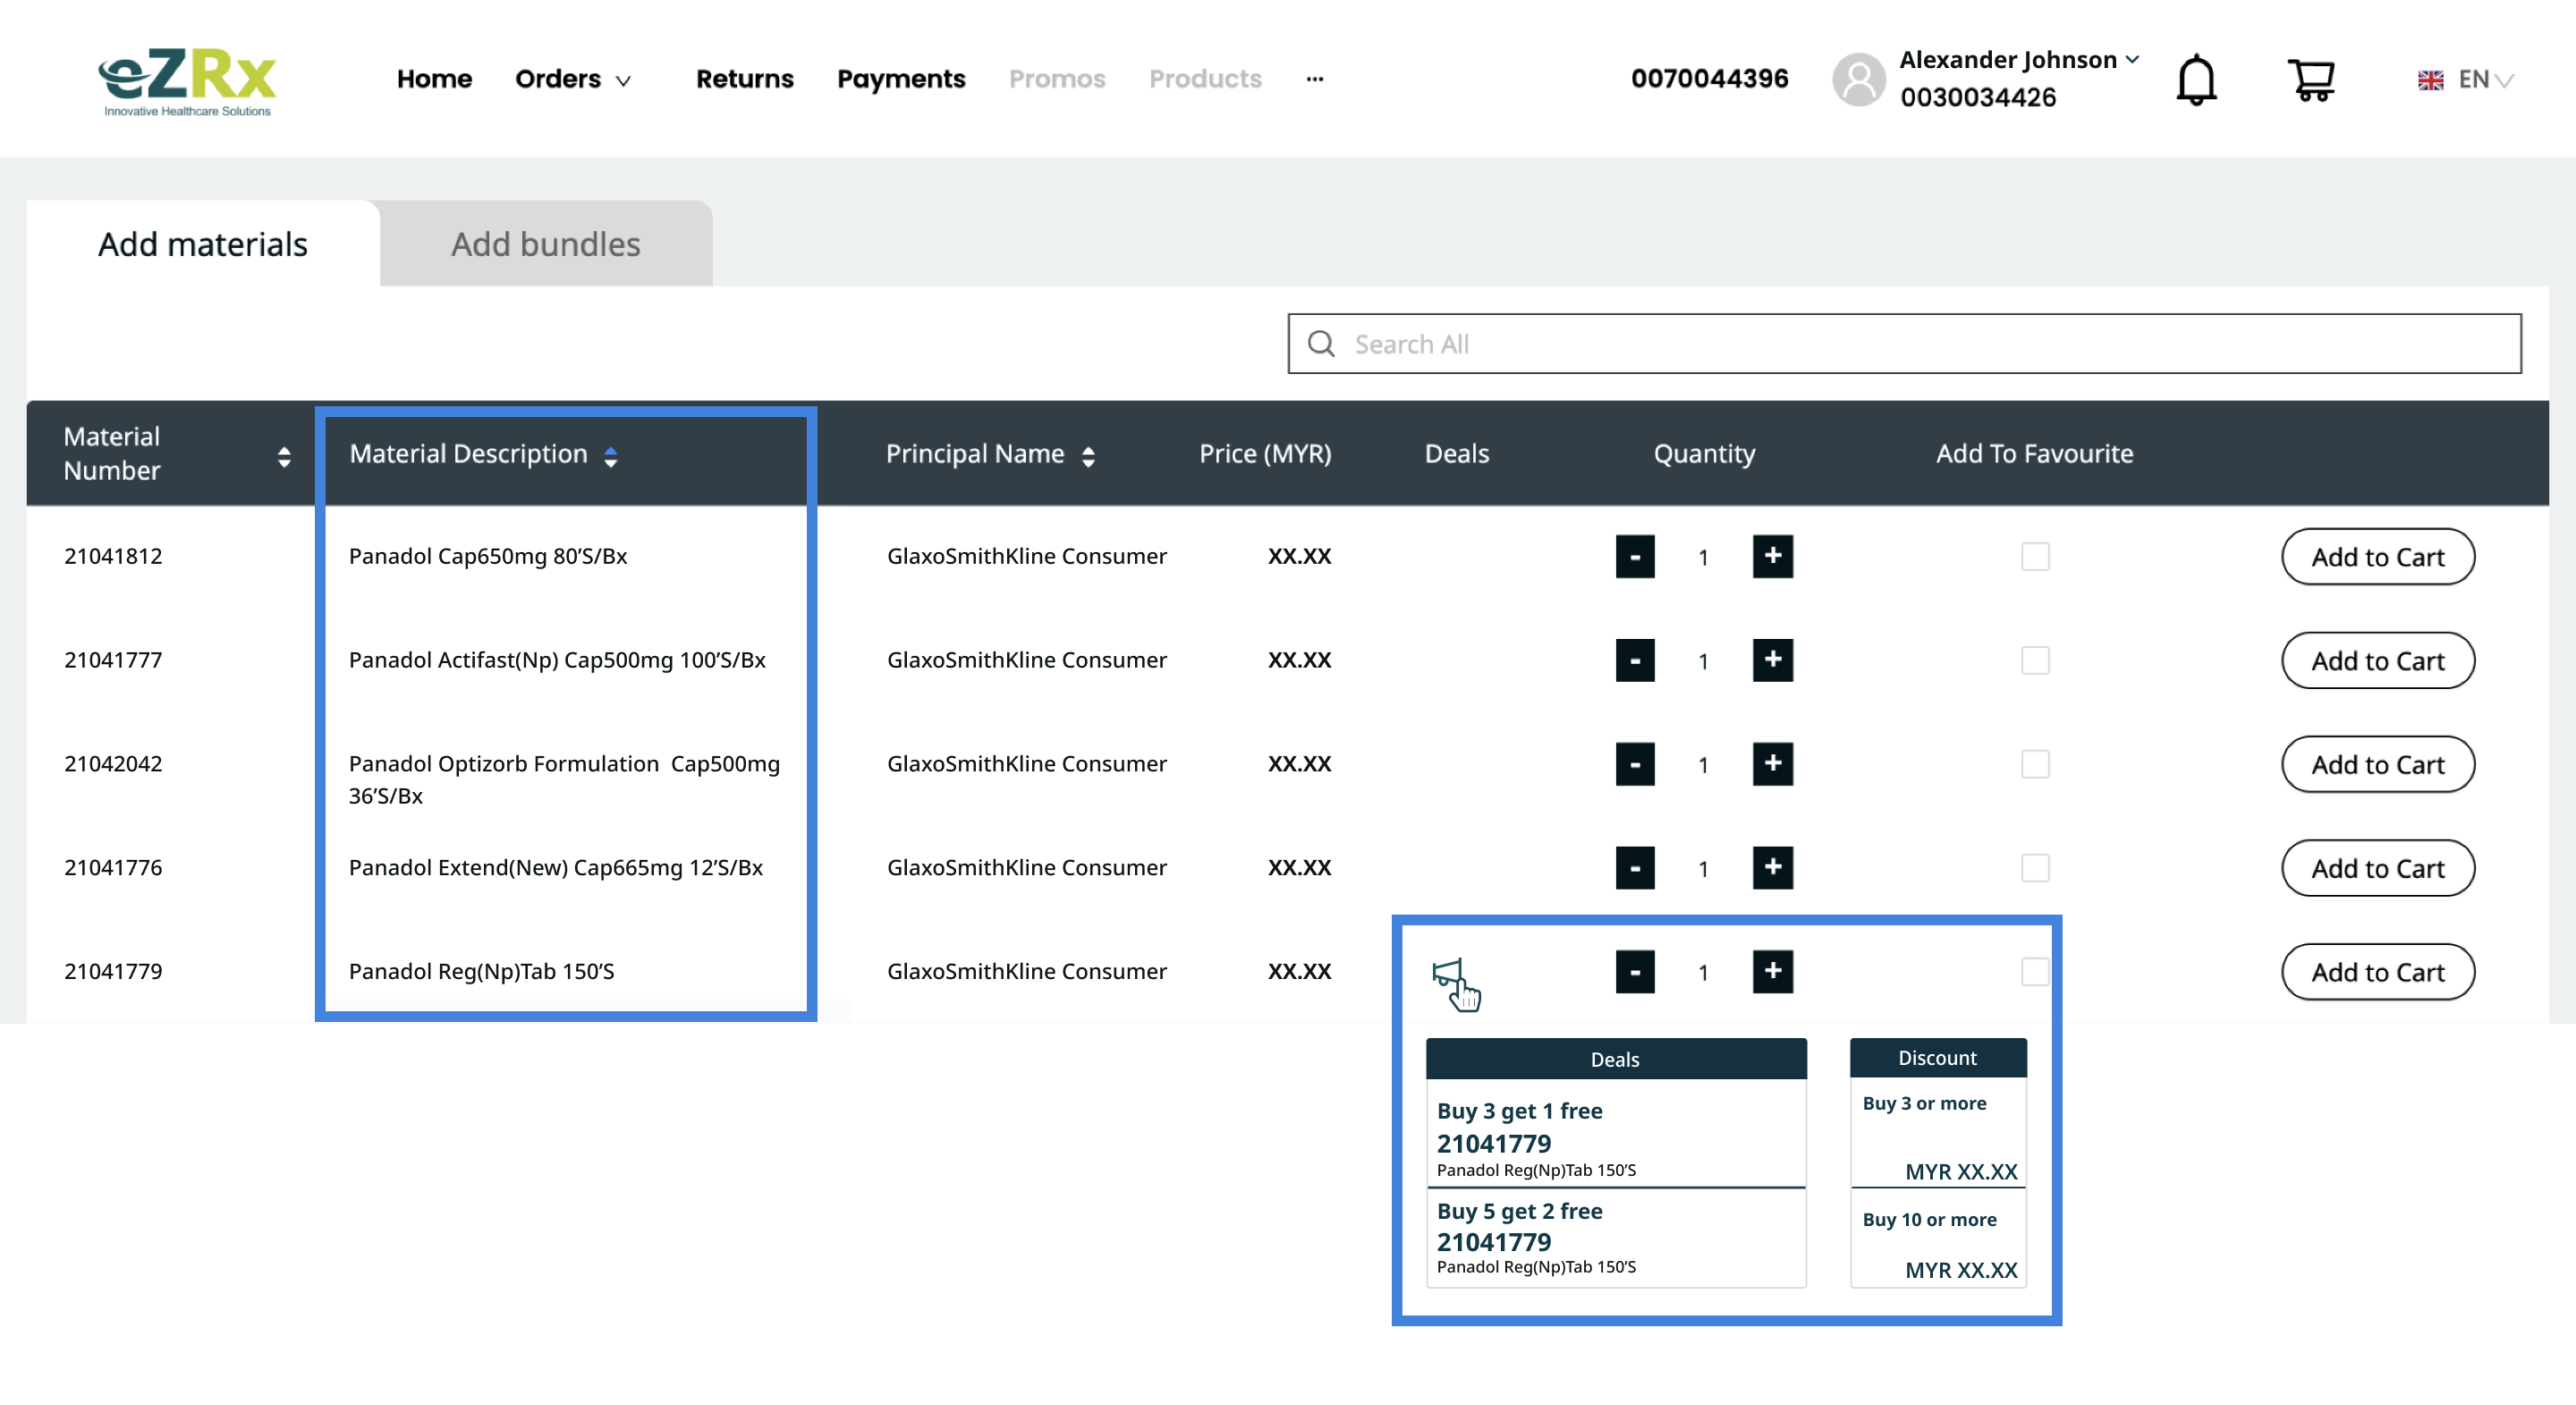Image resolution: width=2576 pixels, height=1405 pixels.
Task: Click Panadol Extend(New) Cap665mg 12'S/Bx description
Action: (555, 868)
